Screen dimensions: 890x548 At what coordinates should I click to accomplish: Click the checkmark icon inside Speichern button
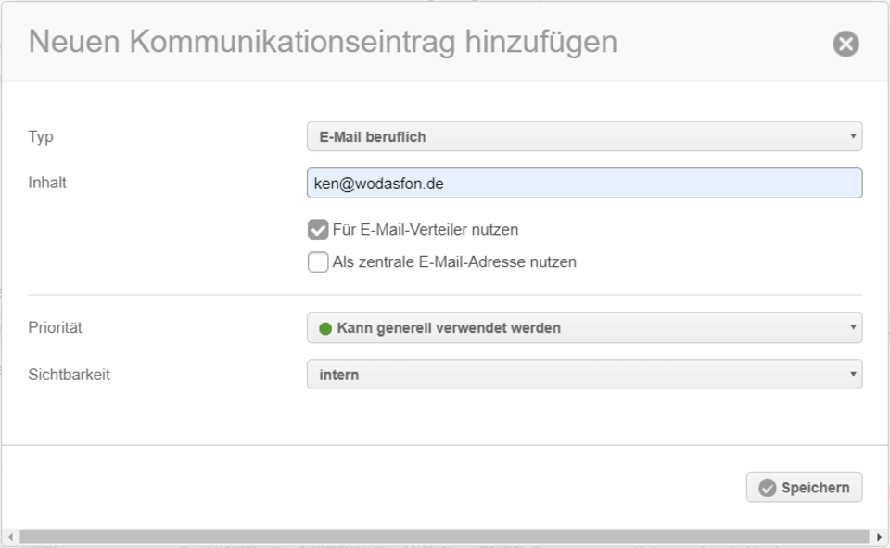[x=768, y=488]
